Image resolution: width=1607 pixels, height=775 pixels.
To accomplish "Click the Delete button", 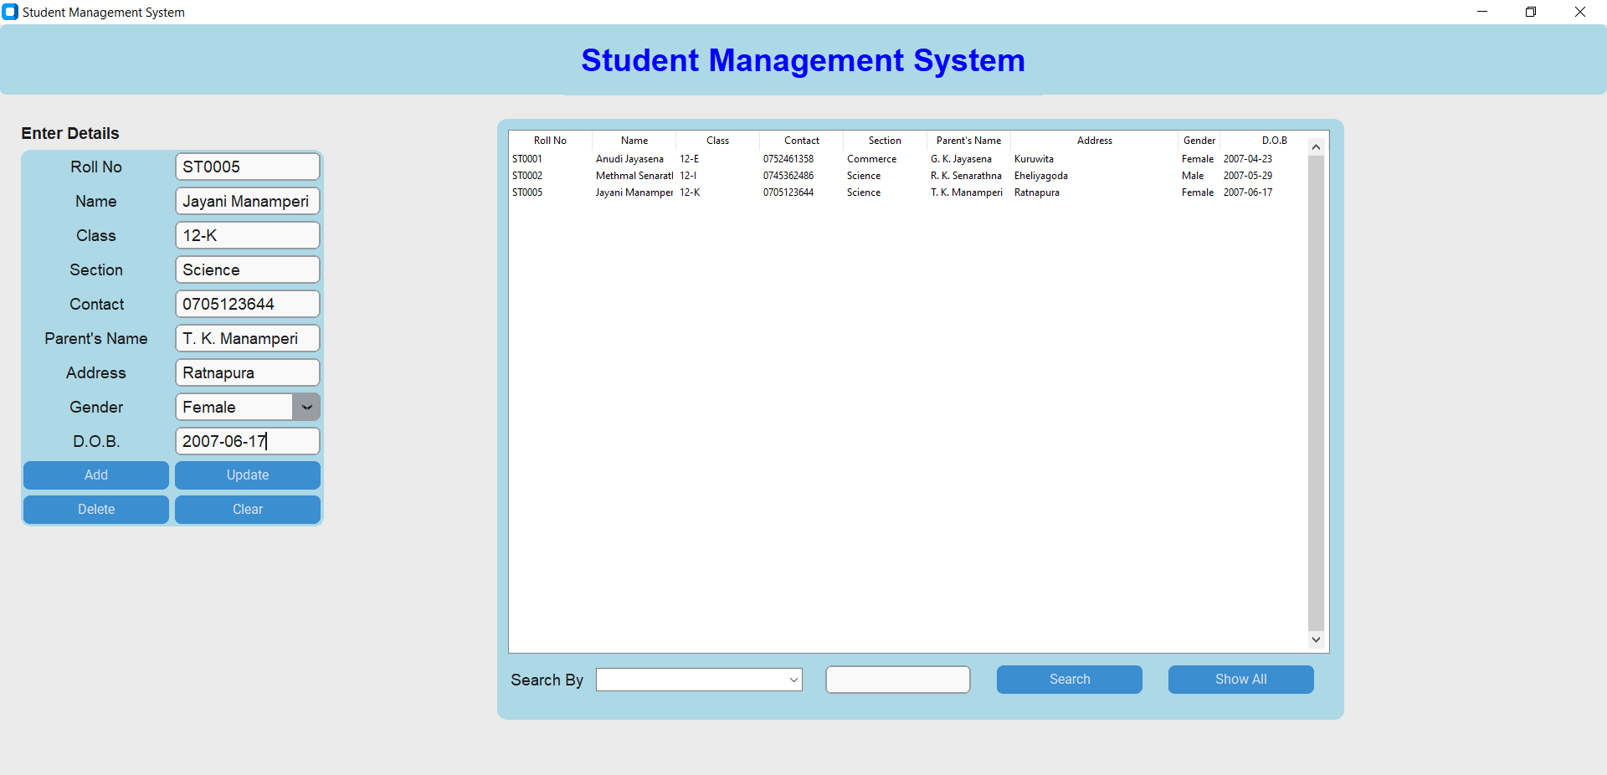I will tap(95, 509).
